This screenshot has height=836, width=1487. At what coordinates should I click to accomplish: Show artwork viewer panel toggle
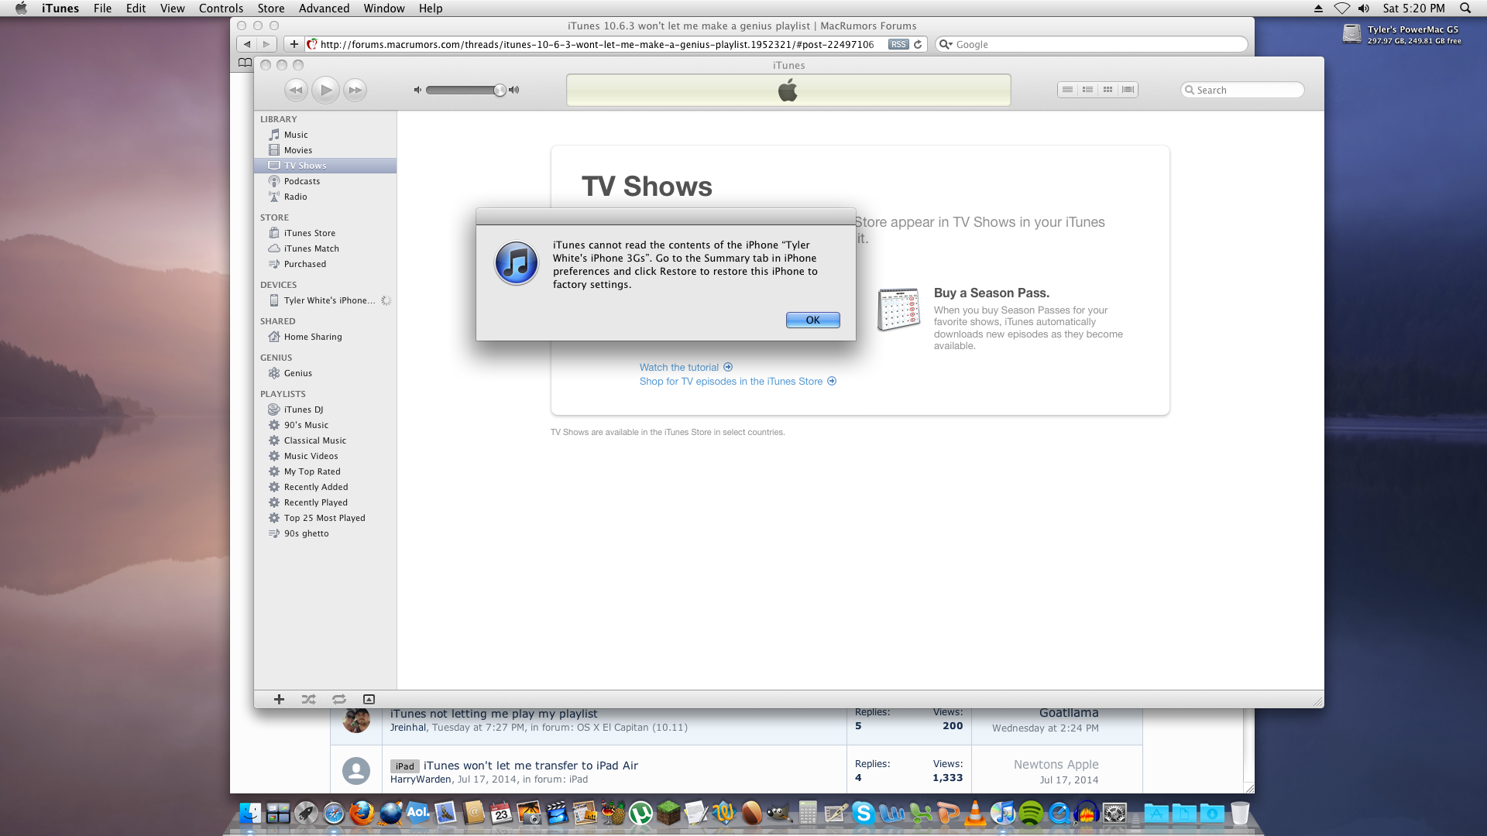coord(369,699)
